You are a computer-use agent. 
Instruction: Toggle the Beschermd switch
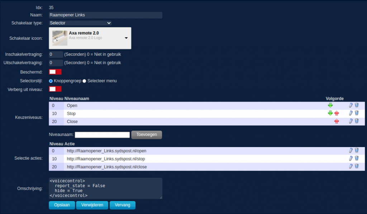(x=55, y=72)
